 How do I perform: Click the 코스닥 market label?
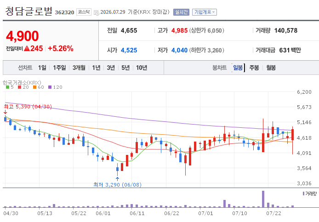click(x=84, y=12)
